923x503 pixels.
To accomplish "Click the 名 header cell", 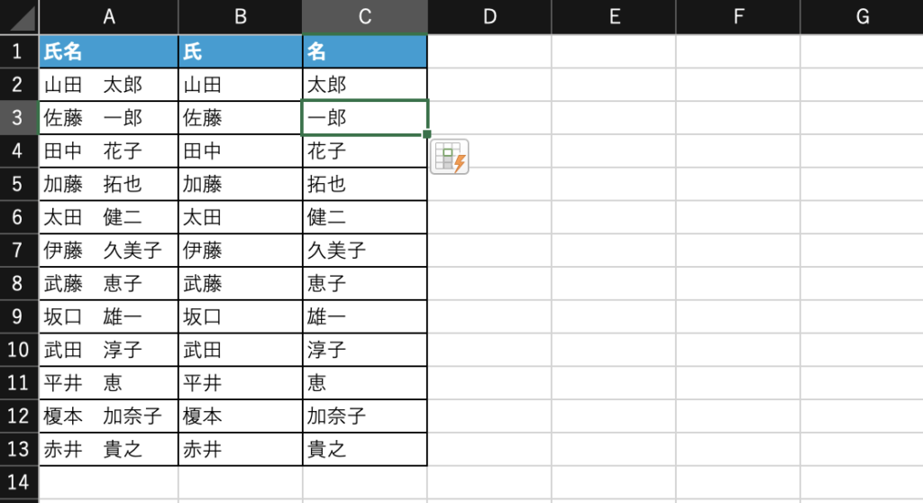I will [x=364, y=51].
